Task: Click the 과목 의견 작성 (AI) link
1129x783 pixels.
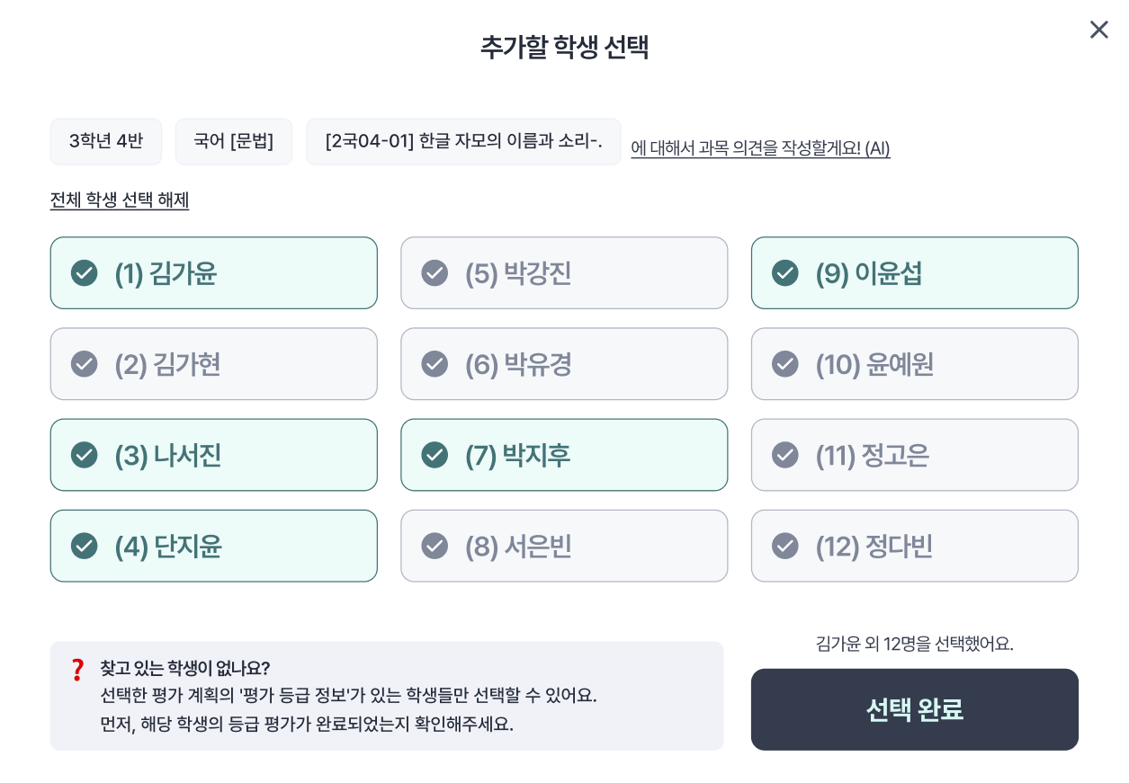Action: 760,148
